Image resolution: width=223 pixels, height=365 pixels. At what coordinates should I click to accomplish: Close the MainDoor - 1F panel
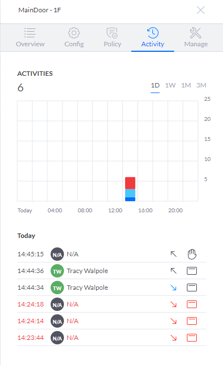pos(201,10)
